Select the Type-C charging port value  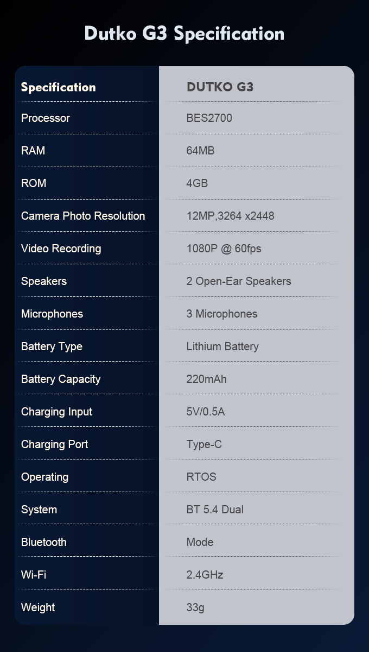pos(204,444)
